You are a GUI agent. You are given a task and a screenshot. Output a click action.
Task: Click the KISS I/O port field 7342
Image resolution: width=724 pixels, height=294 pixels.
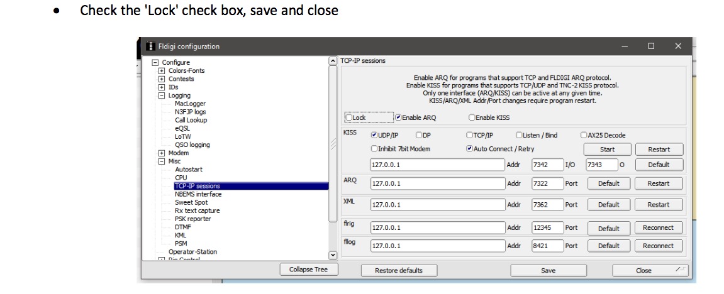[x=547, y=165]
